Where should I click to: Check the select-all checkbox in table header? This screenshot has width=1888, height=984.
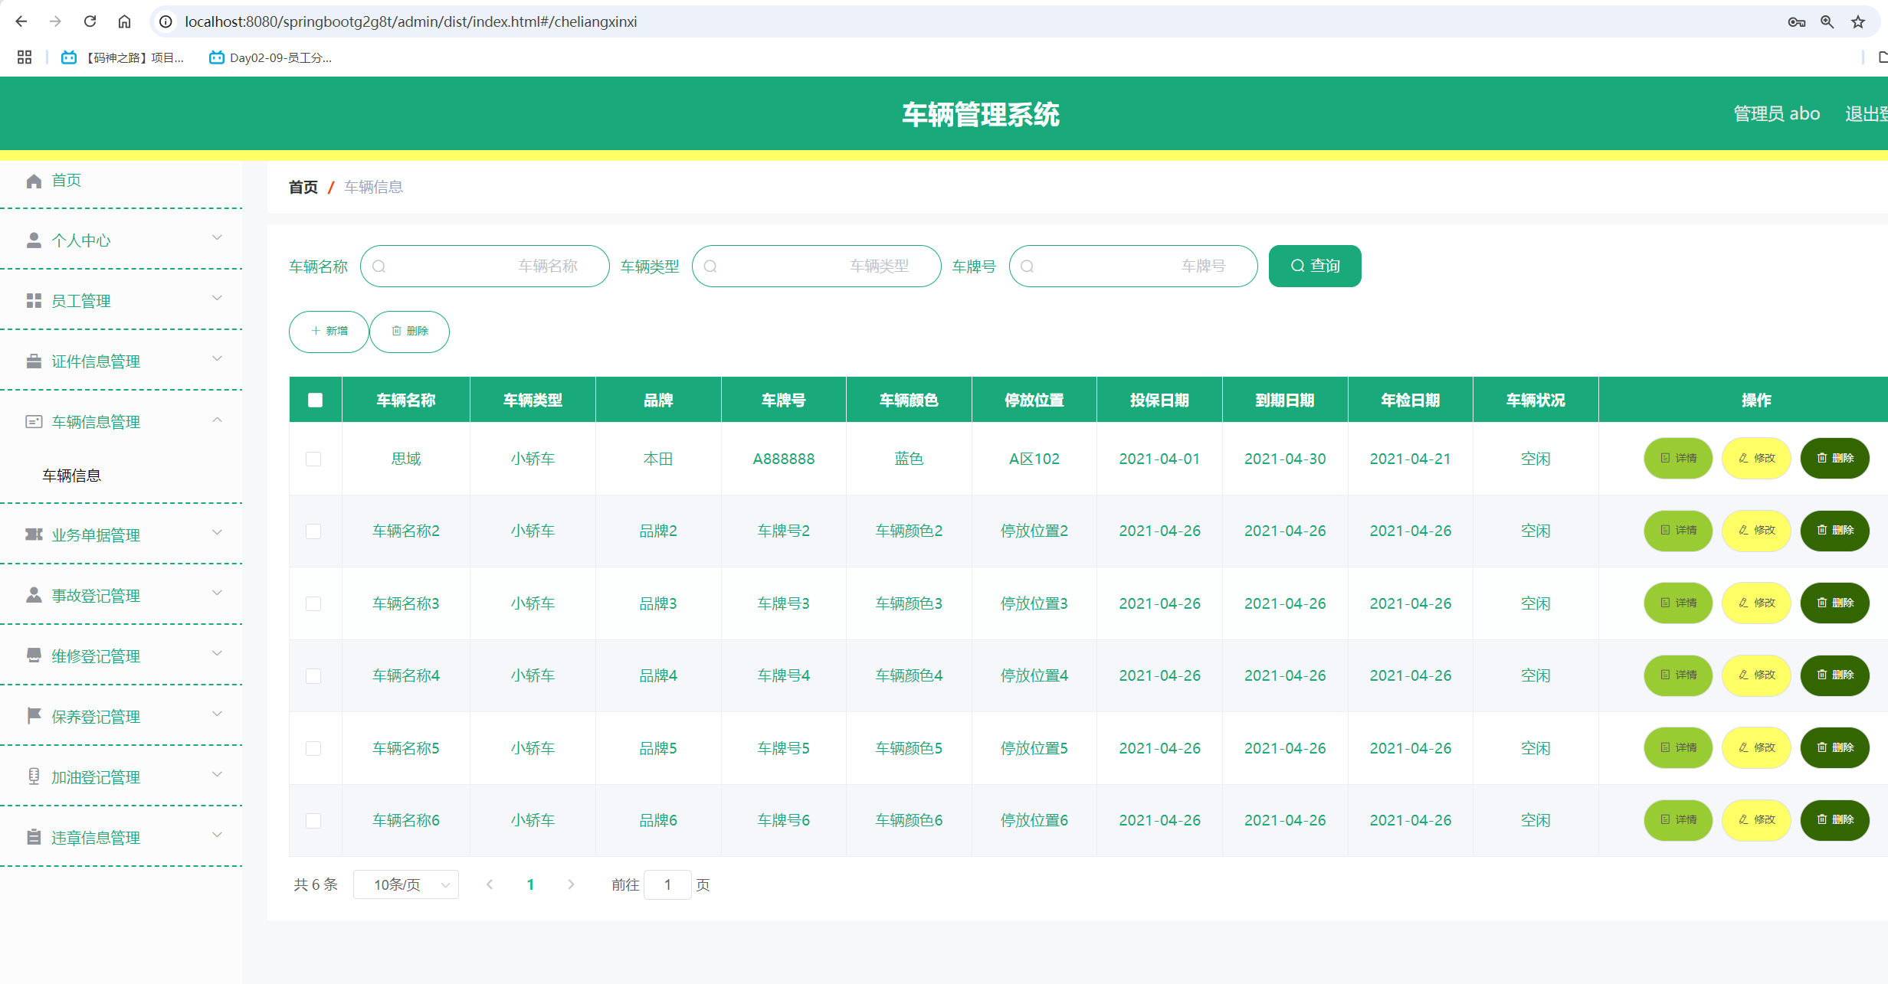314,399
